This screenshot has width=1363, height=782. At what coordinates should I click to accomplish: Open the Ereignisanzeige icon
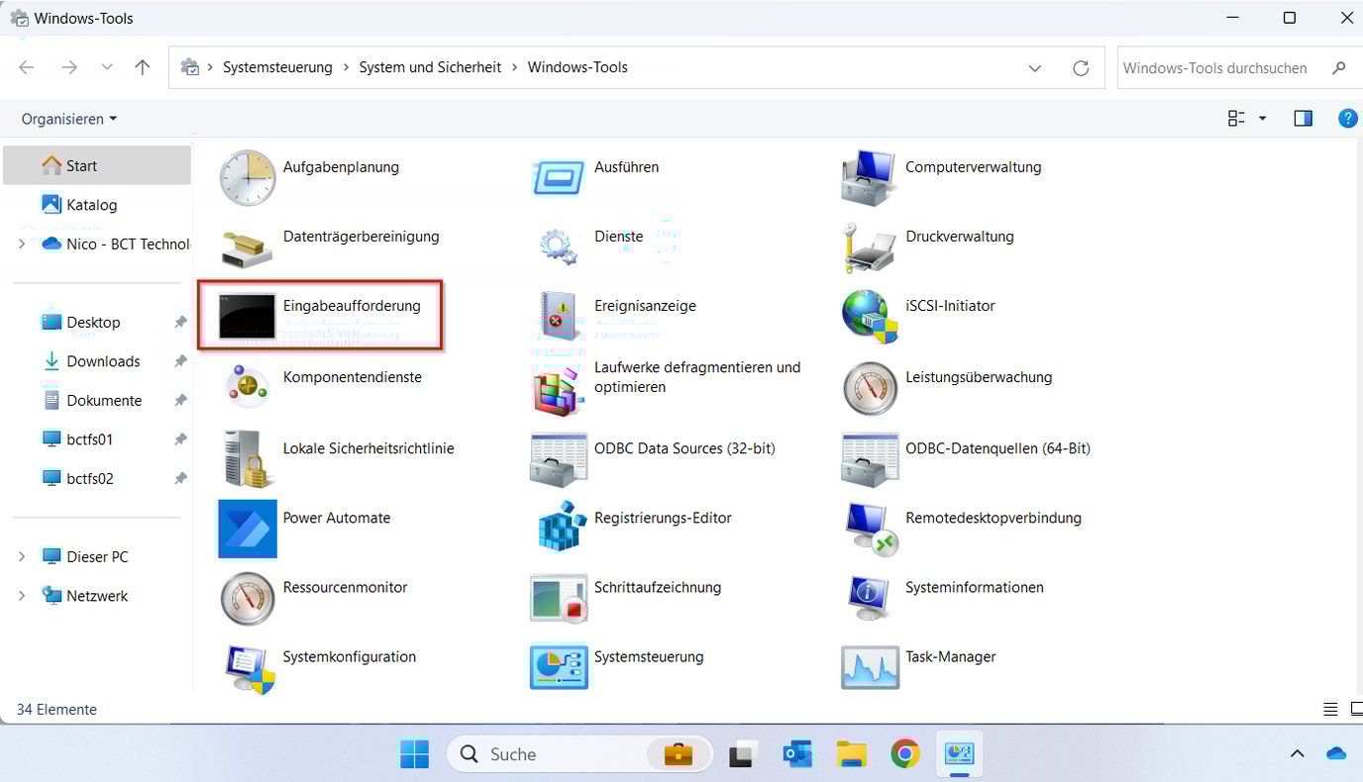(559, 316)
